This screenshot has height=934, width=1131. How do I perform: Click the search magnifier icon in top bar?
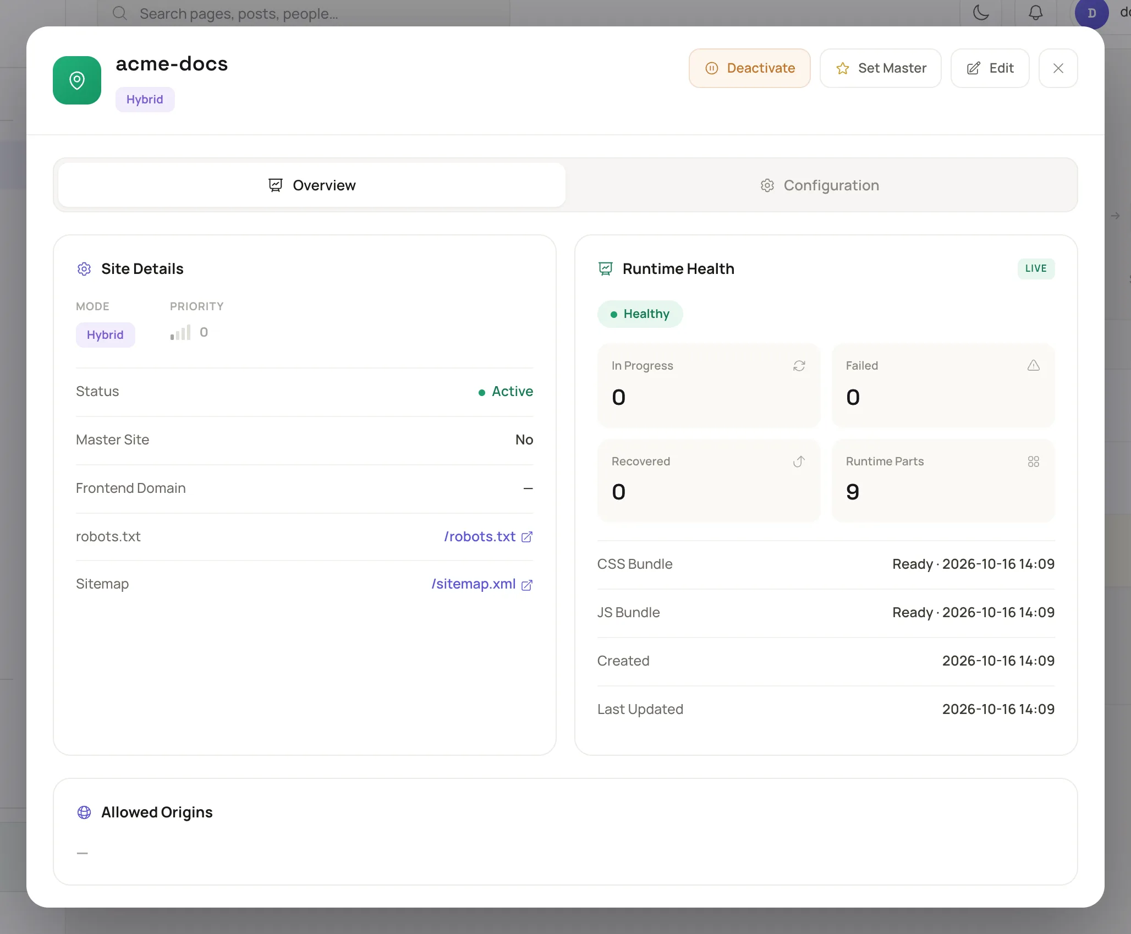coord(119,13)
